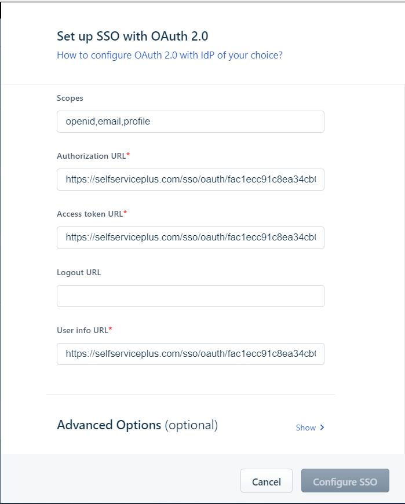The height and width of the screenshot is (504, 405).
Task: Click the Scopes input field
Action: tap(190, 122)
